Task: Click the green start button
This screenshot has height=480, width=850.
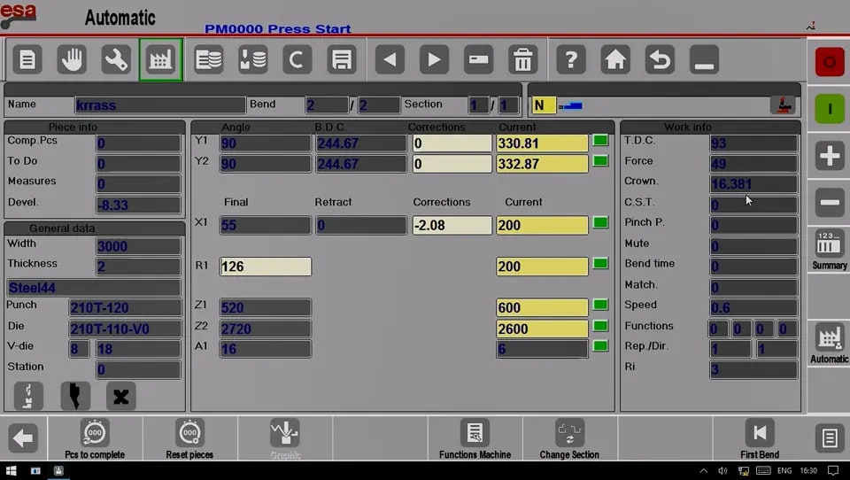Action: click(830, 109)
